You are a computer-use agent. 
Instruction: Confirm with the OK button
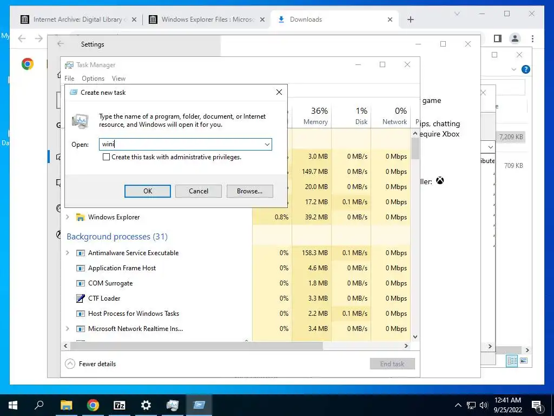(x=148, y=191)
